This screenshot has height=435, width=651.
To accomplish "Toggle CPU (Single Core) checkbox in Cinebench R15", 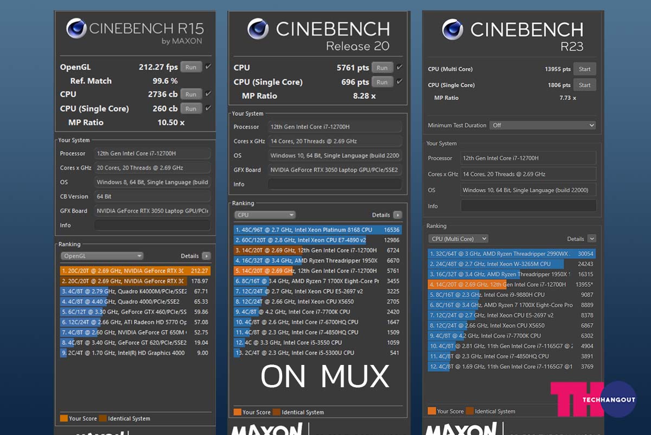I will pos(208,108).
